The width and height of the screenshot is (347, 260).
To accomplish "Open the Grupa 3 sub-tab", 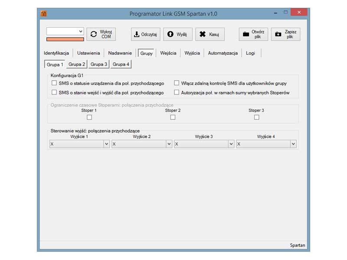I will pos(99,64).
